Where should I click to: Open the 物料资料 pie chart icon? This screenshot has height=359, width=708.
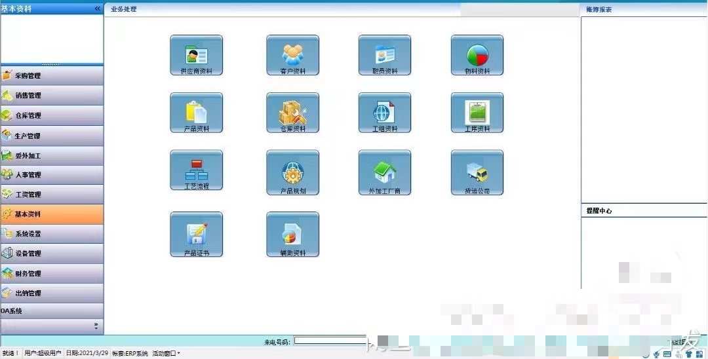pos(477,55)
